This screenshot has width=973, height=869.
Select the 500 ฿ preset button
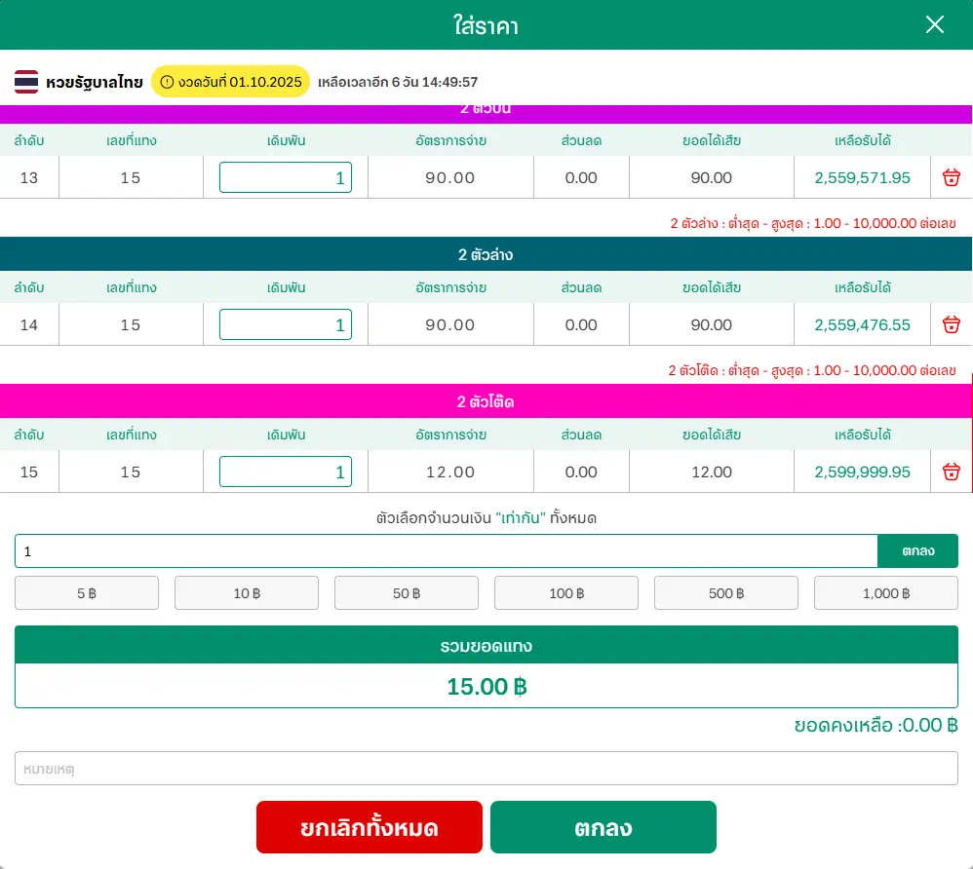click(x=726, y=593)
